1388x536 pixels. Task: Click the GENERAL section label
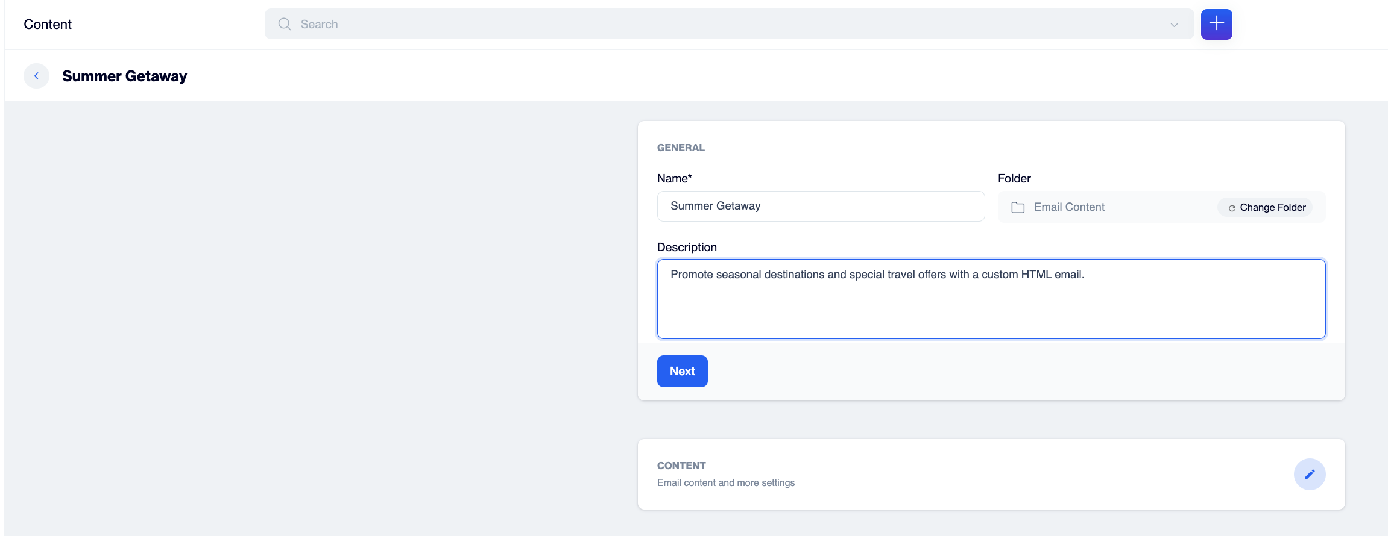[x=681, y=148]
